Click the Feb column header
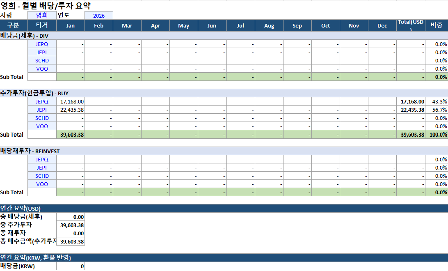 pos(99,25)
